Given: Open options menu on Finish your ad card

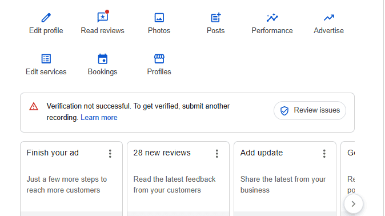Looking at the screenshot, I should pos(110,154).
